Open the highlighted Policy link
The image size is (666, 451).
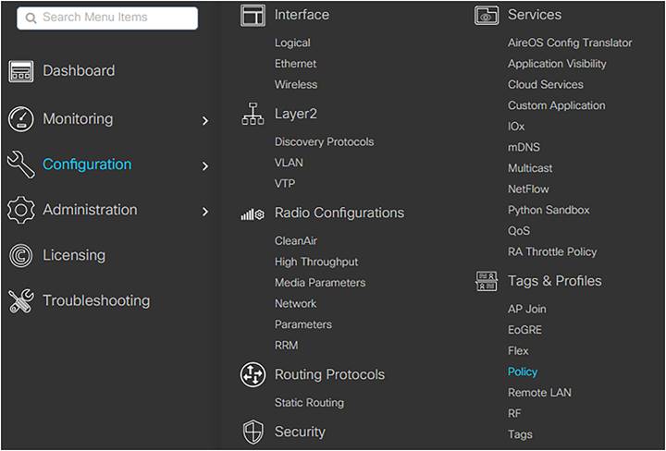point(523,372)
